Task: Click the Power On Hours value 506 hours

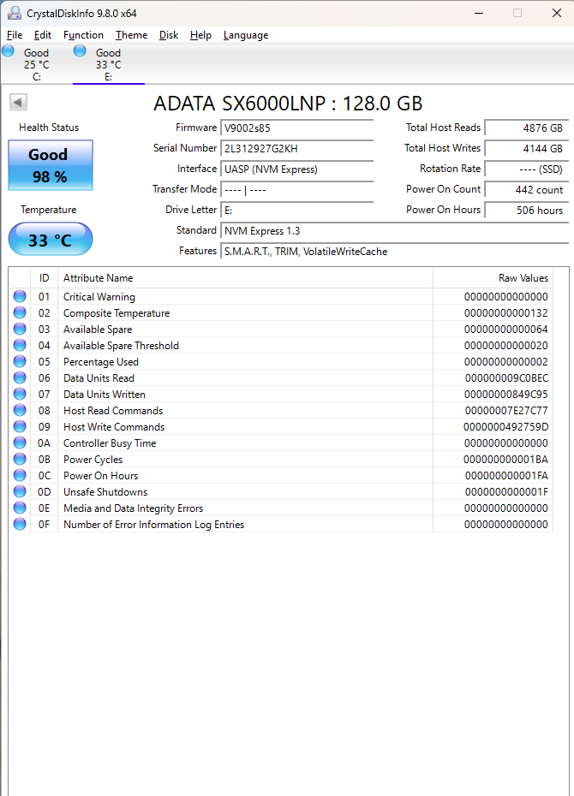Action: [526, 211]
